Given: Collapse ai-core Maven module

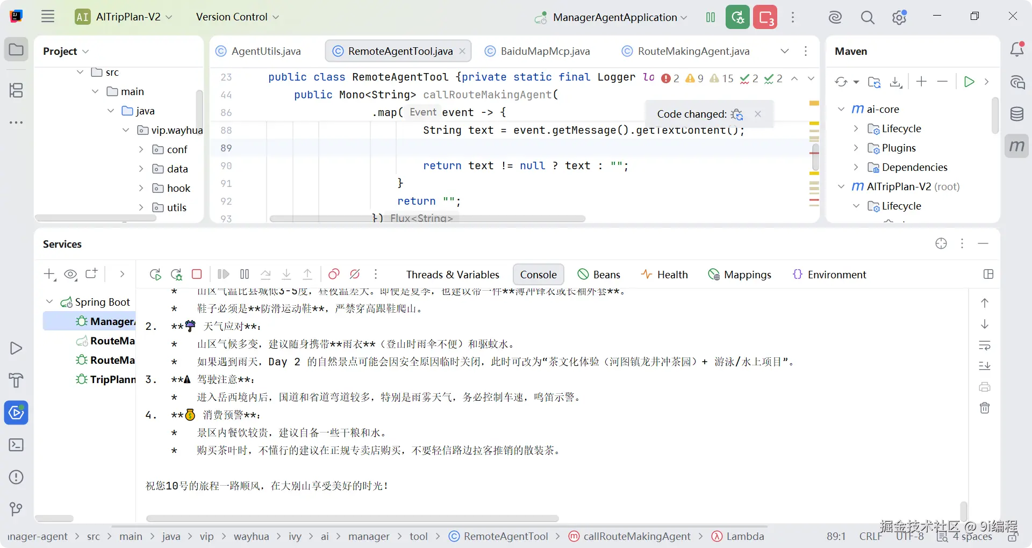Looking at the screenshot, I should pyautogui.click(x=841, y=109).
